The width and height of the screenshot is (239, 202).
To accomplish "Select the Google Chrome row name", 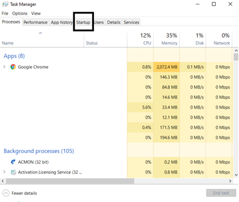I will point(33,67).
